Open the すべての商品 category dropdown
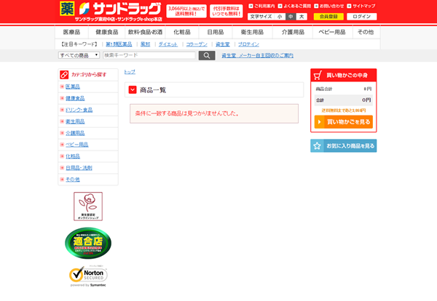 [x=79, y=55]
